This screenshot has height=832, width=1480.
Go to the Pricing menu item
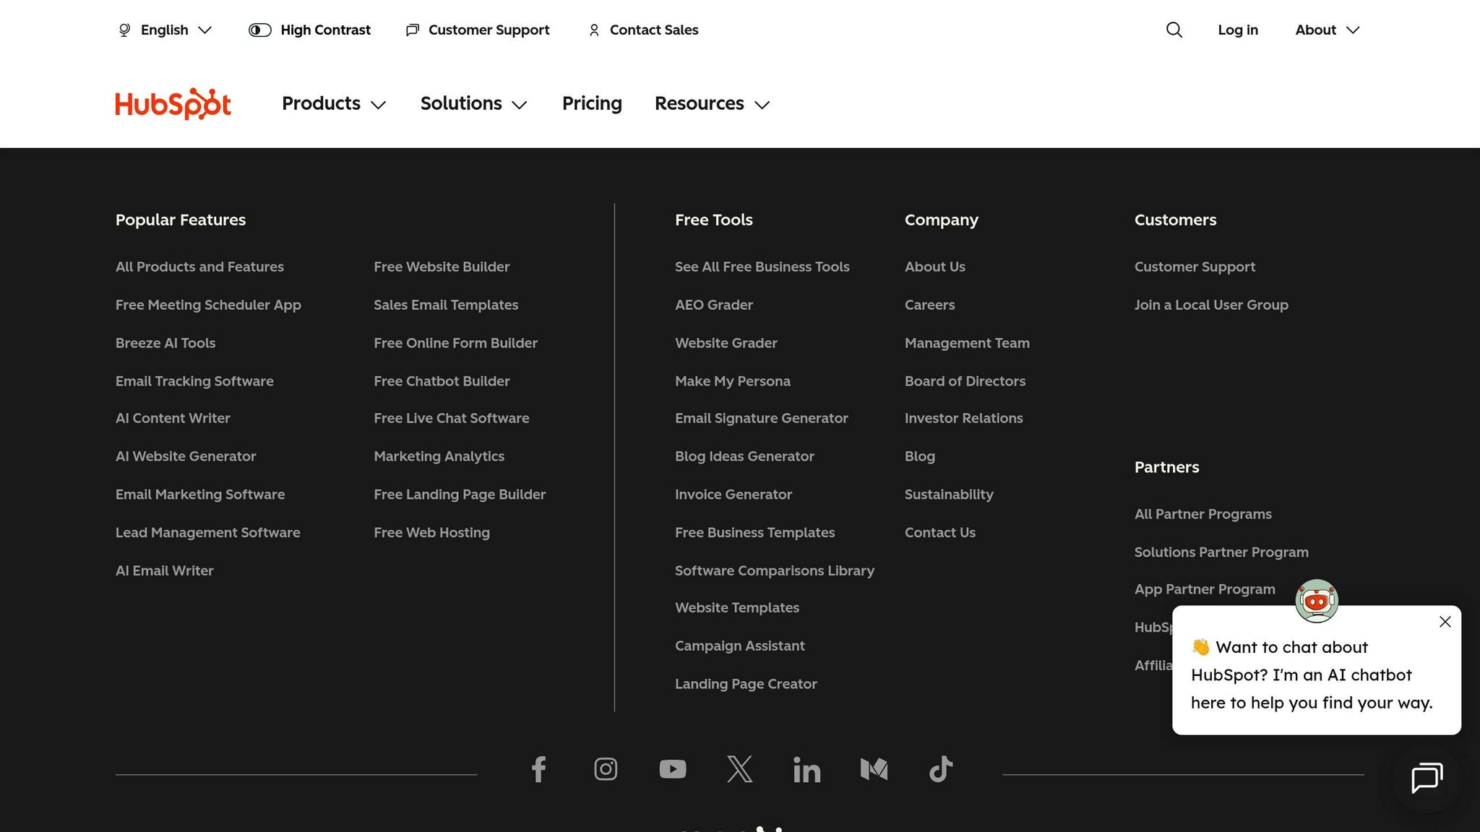(592, 104)
